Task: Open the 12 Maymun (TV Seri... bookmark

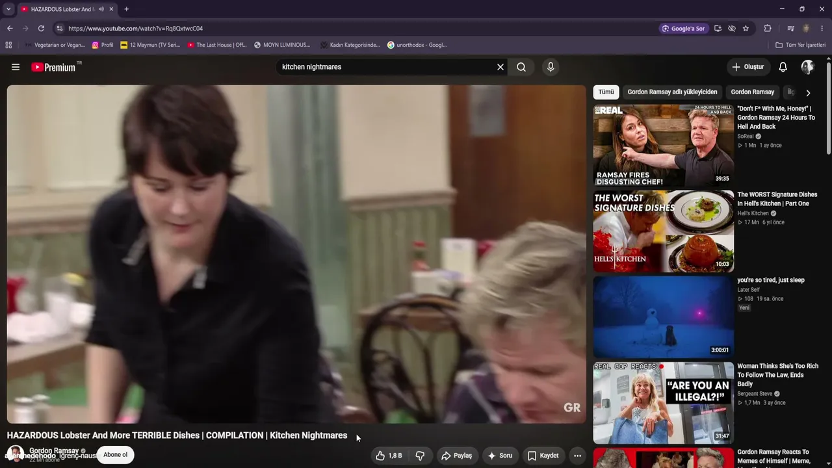Action: (150, 45)
